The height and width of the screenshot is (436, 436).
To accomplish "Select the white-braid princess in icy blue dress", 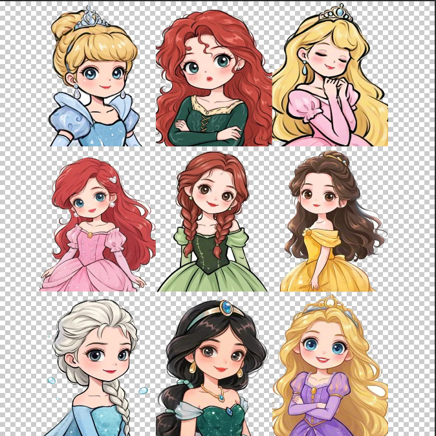I will pos(96,367).
